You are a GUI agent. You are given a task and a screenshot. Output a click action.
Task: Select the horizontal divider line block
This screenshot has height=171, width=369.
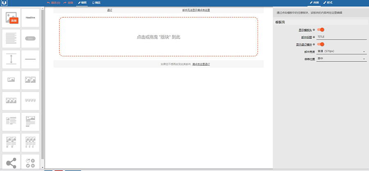click(30, 59)
